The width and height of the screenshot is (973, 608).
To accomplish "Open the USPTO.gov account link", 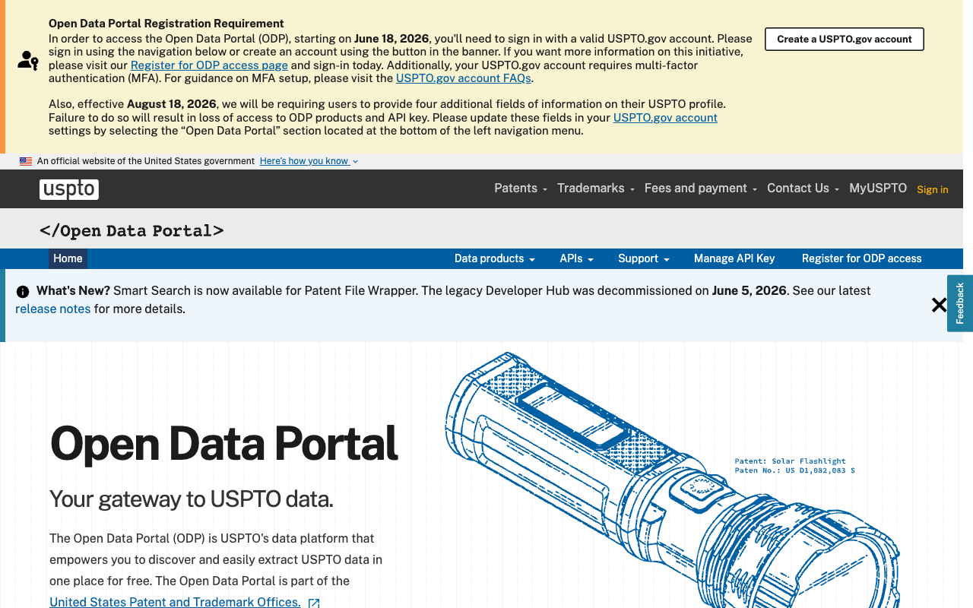I will (x=665, y=118).
